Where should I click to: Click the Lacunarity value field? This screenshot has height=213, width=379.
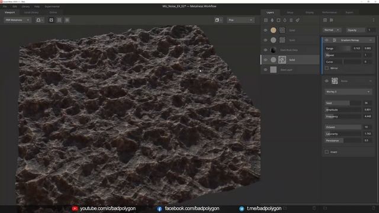368,134
